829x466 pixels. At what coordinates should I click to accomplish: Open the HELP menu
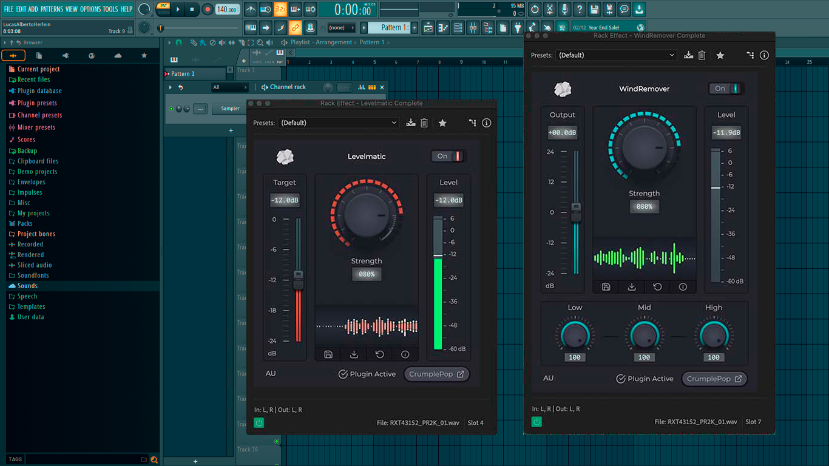[x=126, y=9]
